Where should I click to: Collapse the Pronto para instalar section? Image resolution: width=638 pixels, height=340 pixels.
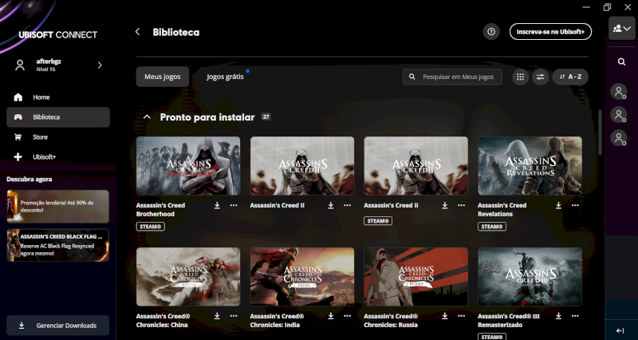tap(147, 117)
